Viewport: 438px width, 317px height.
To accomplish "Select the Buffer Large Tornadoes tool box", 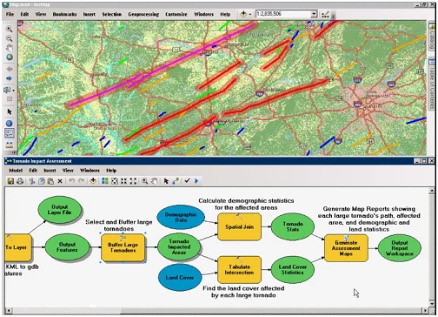I will coord(123,247).
